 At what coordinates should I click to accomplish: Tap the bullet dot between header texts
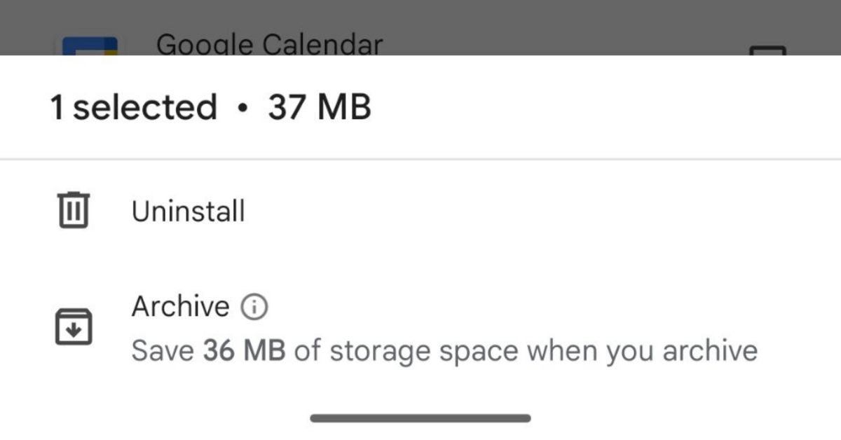[x=242, y=109]
